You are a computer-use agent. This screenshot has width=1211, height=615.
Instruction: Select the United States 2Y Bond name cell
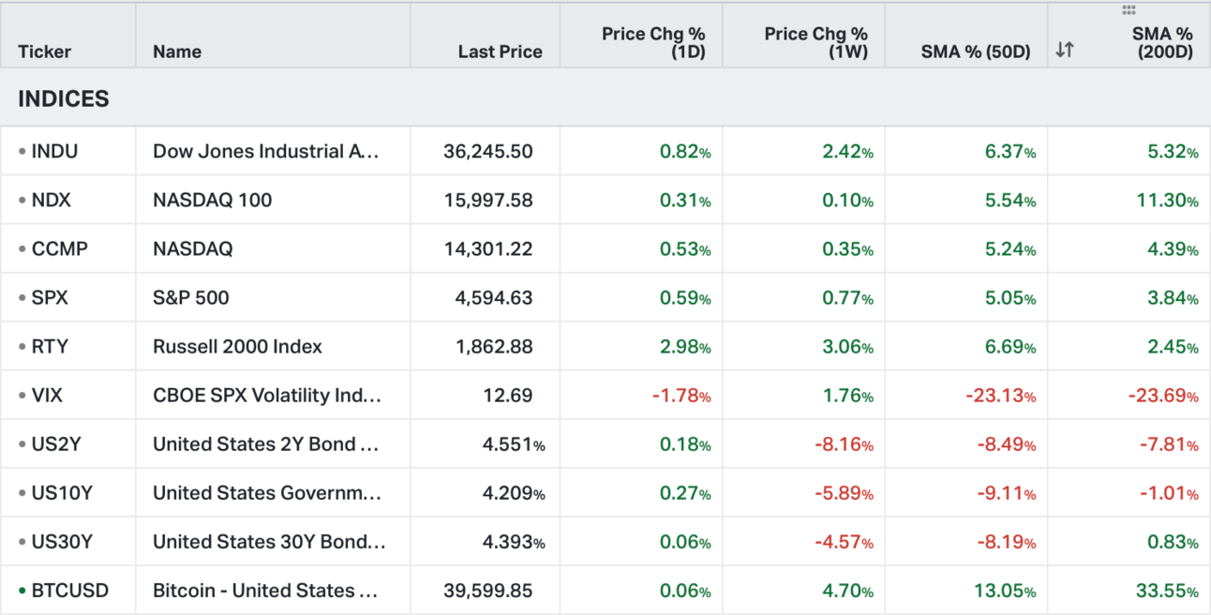tap(273, 443)
